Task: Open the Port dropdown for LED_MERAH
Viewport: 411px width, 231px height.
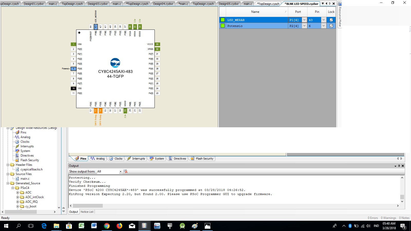Action: 304,20
